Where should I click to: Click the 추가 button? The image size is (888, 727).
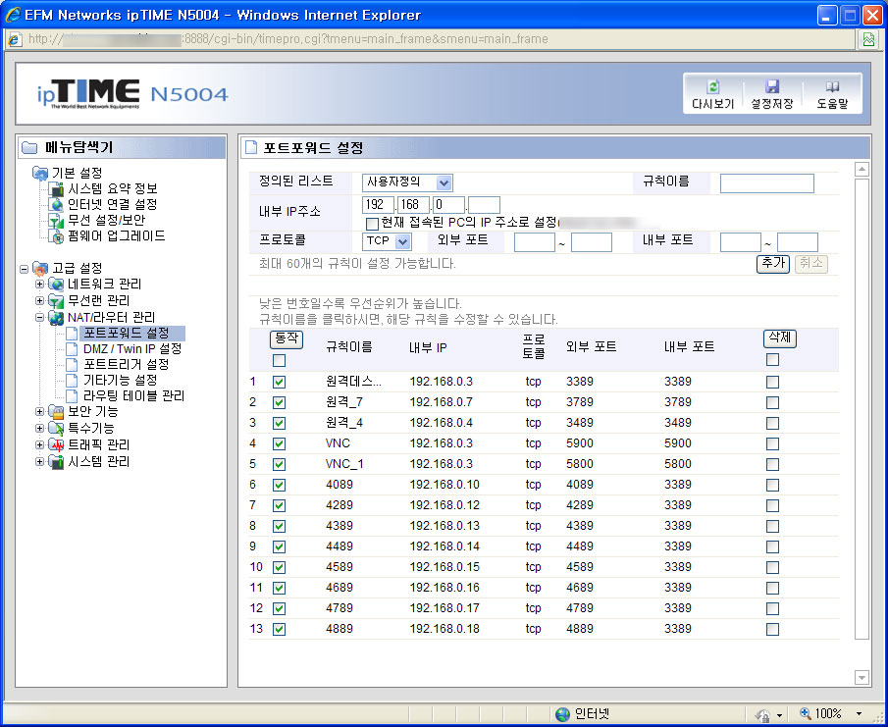click(x=773, y=264)
